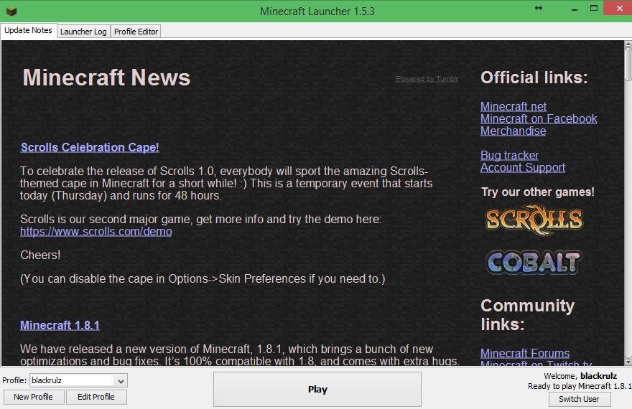Click the Minecraft News heading
The width and height of the screenshot is (632, 409).
[106, 77]
